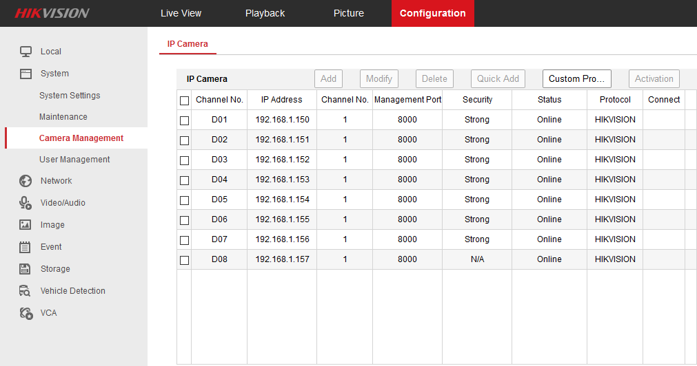This screenshot has height=366, width=697.
Task: Switch to the Live View tab
Action: (181, 13)
